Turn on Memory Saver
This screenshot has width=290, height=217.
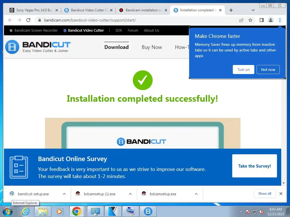(x=243, y=70)
